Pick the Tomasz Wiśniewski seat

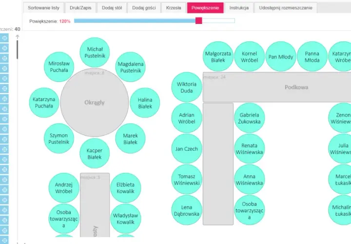187,180
